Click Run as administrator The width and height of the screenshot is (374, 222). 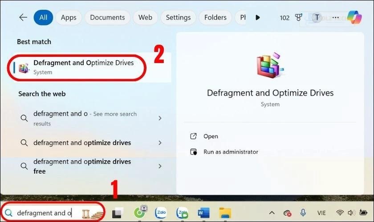click(x=231, y=152)
